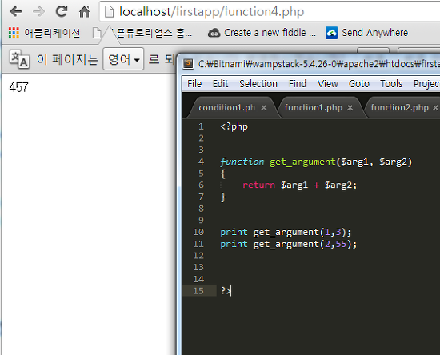Click the line number 15 in the gutter
The image size is (440, 355).
[x=198, y=291]
